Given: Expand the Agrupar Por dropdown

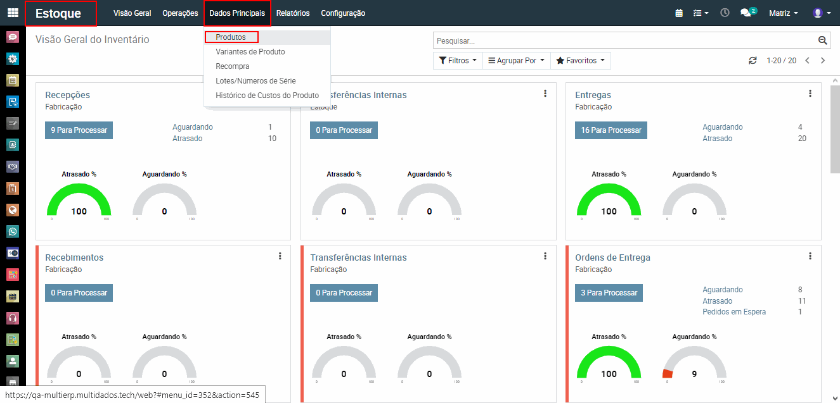Looking at the screenshot, I should pos(516,61).
